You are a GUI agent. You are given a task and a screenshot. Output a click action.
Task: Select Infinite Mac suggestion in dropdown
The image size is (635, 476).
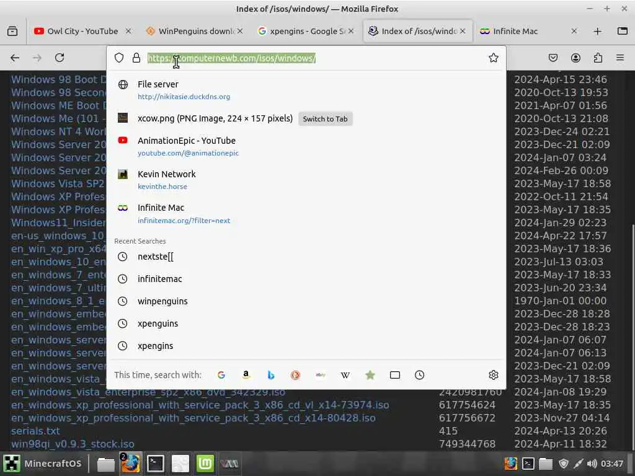(x=306, y=213)
